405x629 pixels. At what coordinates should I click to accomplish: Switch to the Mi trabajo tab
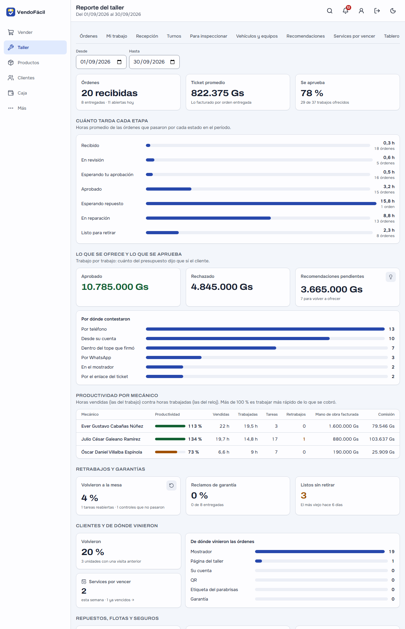coord(117,36)
